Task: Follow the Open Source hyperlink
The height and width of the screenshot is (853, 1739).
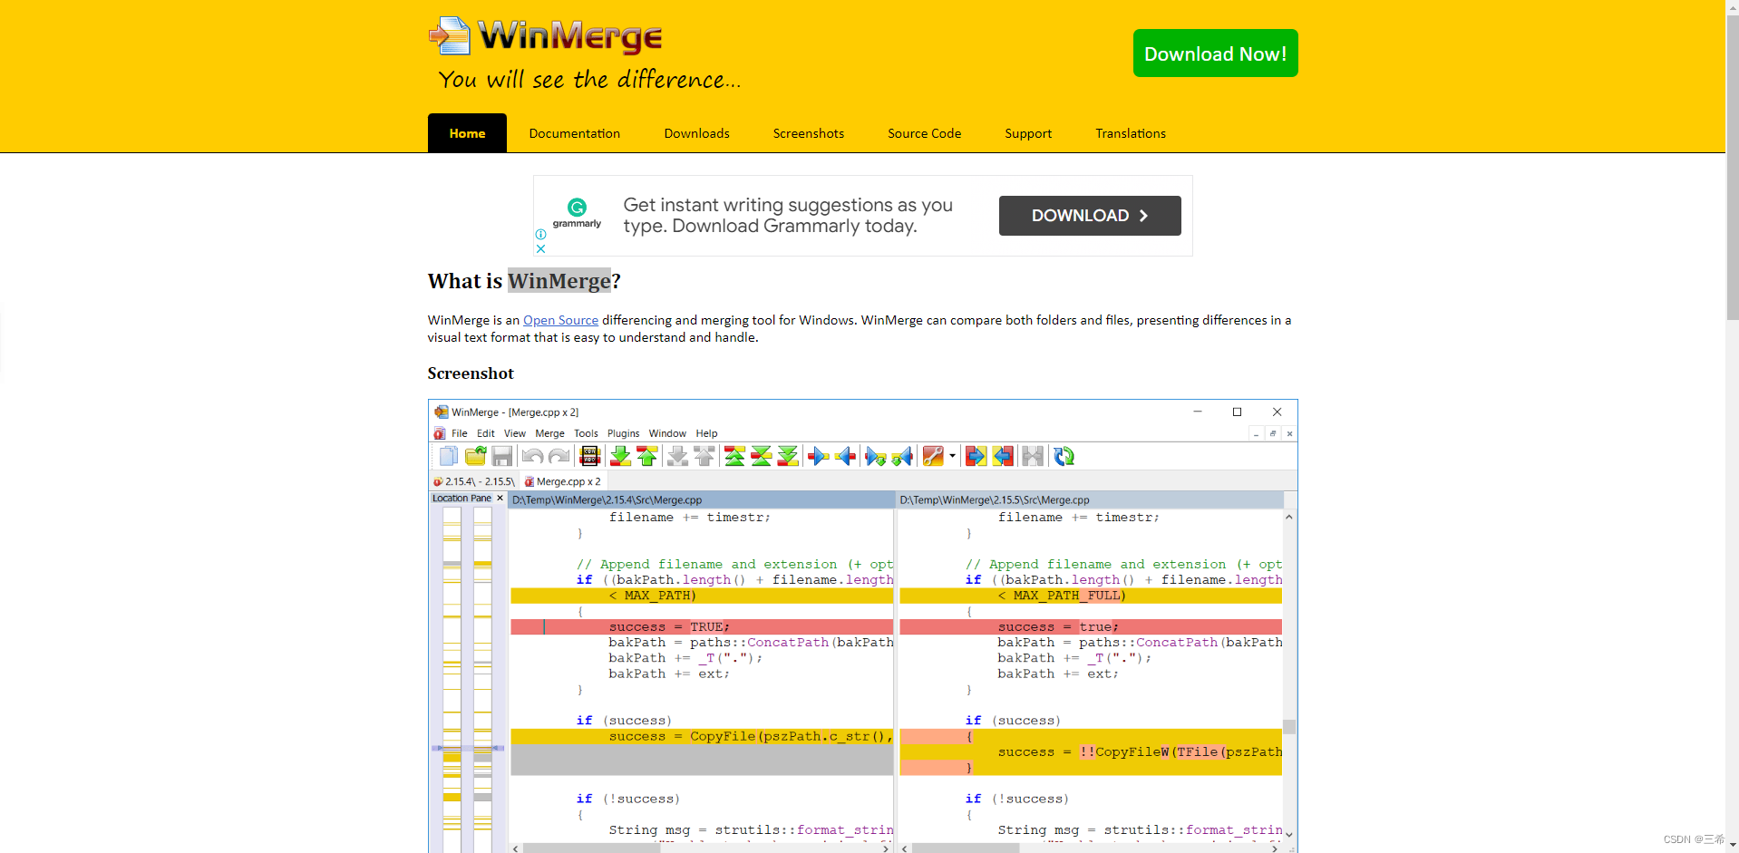Action: tap(560, 320)
